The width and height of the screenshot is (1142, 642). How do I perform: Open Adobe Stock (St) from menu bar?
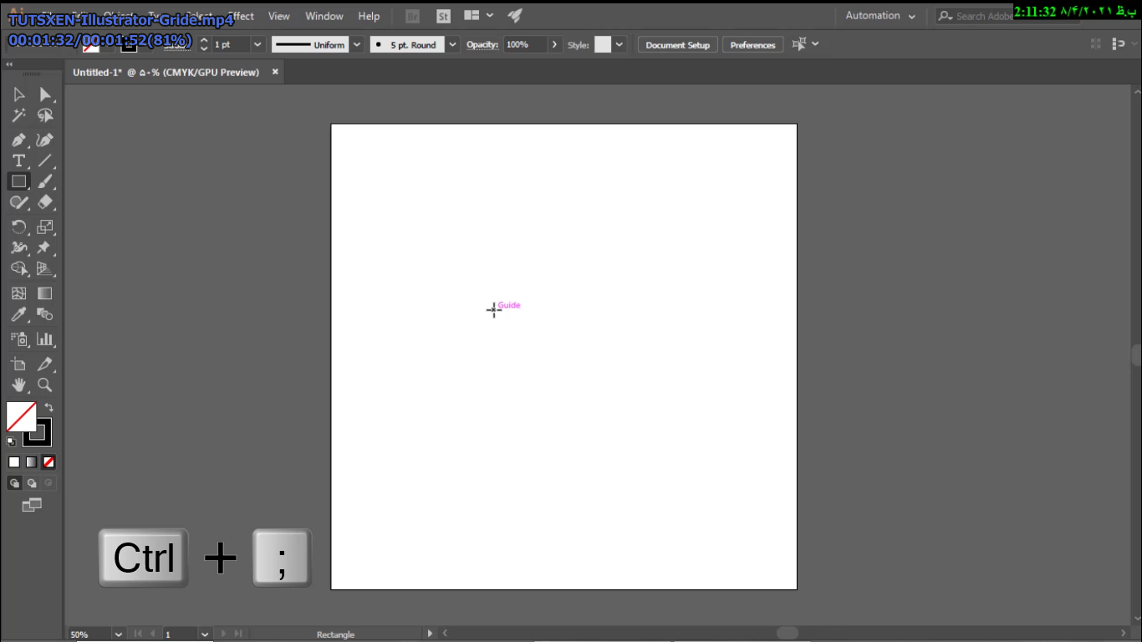coord(443,16)
